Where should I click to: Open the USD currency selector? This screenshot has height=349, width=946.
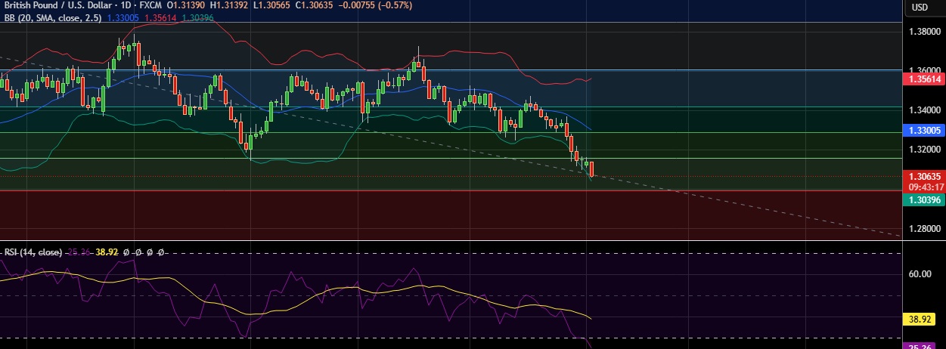[x=920, y=8]
